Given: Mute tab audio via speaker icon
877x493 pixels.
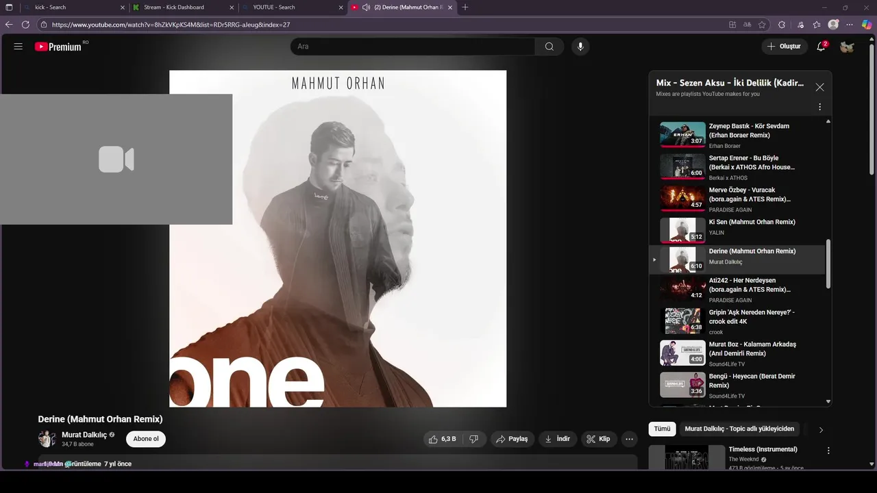Looking at the screenshot, I should click(x=366, y=7).
